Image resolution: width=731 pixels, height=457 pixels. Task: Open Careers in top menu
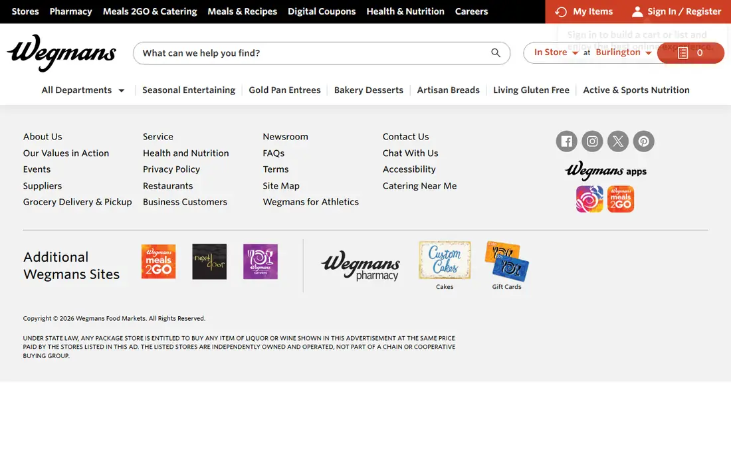(471, 11)
